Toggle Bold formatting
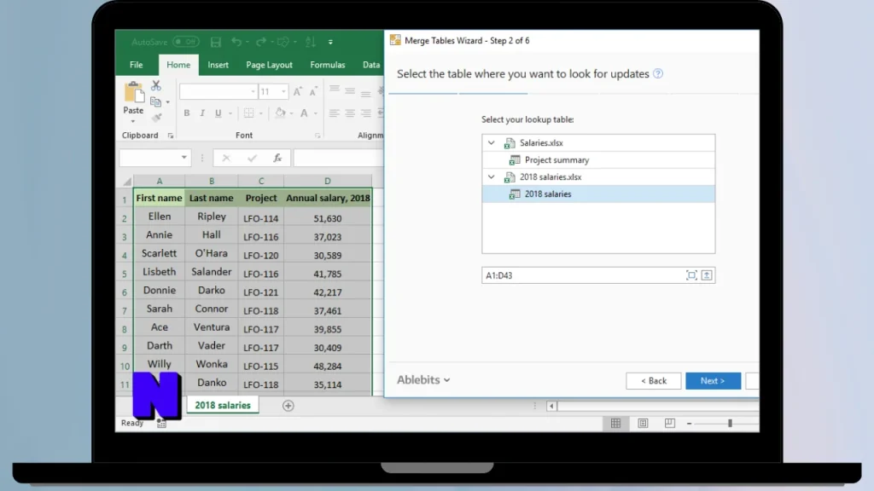 click(x=187, y=113)
